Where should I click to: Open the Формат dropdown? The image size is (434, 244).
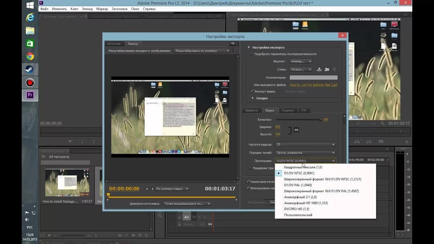pos(301,61)
